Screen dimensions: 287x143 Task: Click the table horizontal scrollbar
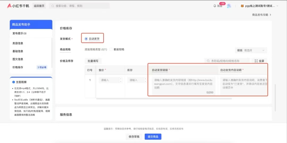pyautogui.click(x=164, y=99)
